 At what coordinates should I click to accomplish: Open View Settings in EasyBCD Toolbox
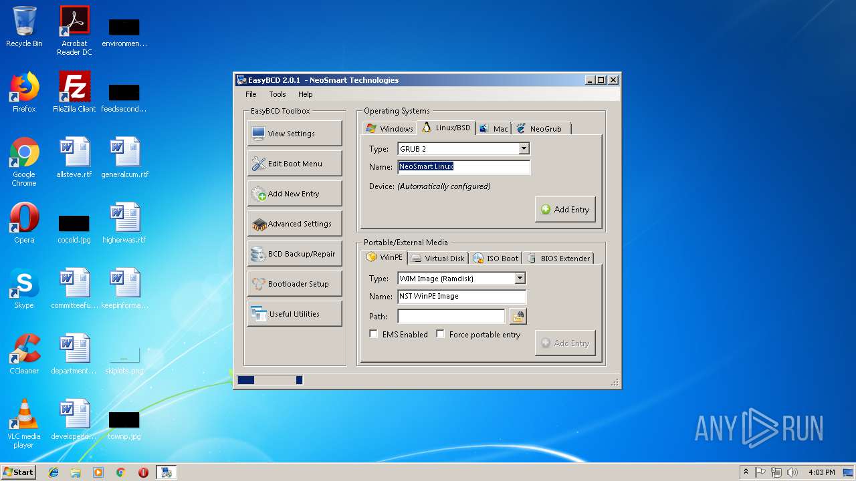(x=294, y=134)
